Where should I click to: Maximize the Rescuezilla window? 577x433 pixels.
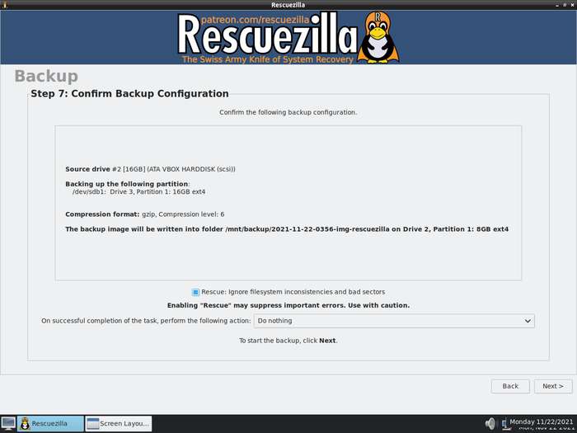565,5
